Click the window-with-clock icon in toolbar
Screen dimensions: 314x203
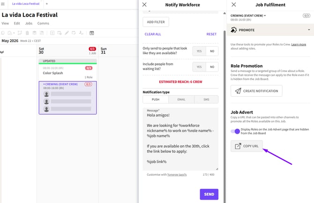tap(60, 33)
